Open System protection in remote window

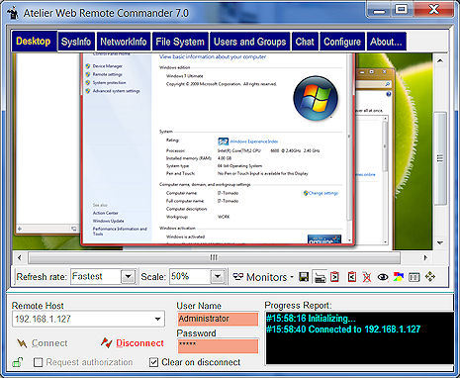tap(109, 82)
